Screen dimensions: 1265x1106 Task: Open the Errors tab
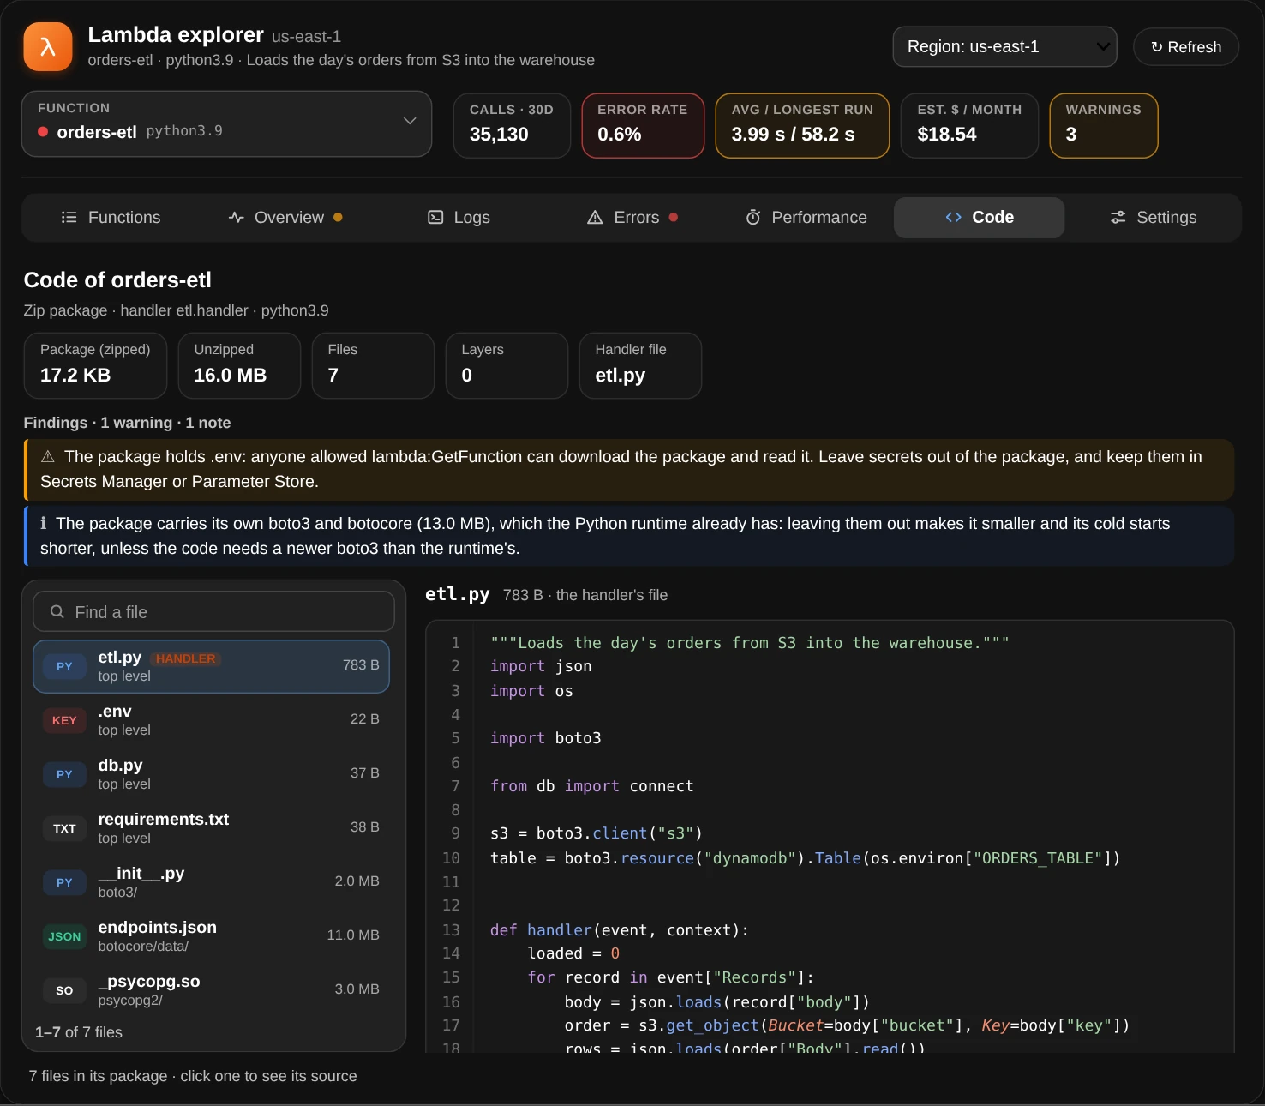pyautogui.click(x=632, y=218)
